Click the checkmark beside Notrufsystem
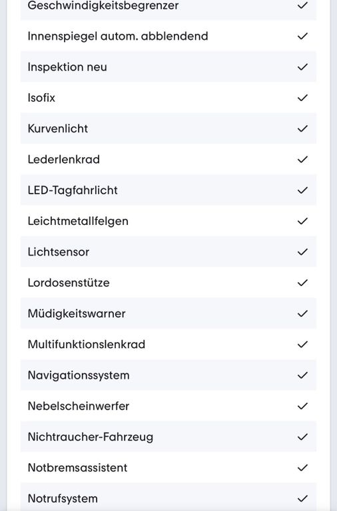The image size is (337, 511). (302, 498)
